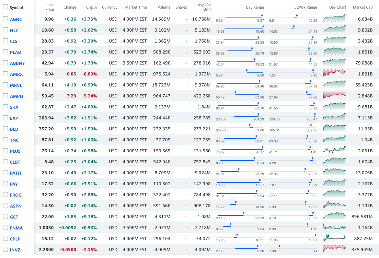The width and height of the screenshot is (379, 258).
Task: Select the Currency column header
Action: click(x=110, y=7)
